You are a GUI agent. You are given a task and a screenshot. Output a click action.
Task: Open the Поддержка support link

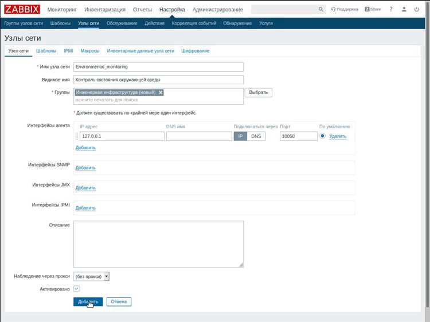[345, 9]
